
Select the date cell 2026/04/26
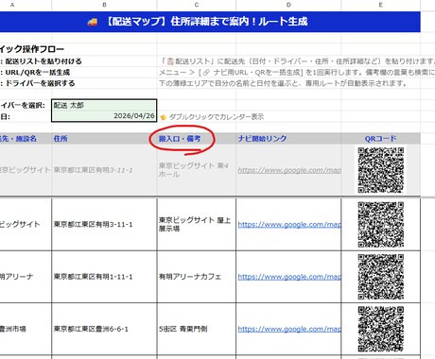click(x=104, y=116)
